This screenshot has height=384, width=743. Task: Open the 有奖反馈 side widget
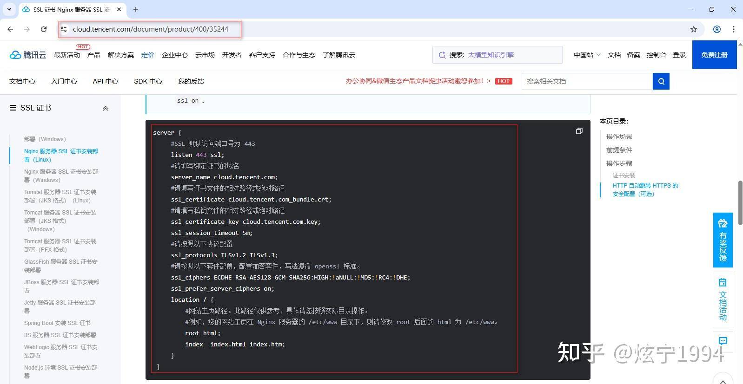[x=723, y=240]
